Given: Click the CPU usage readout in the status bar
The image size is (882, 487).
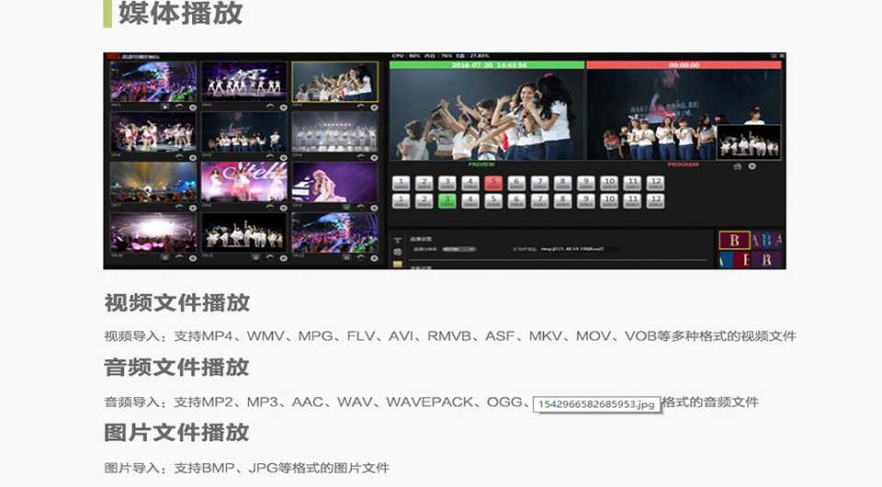Looking at the screenshot, I should tap(407, 56).
